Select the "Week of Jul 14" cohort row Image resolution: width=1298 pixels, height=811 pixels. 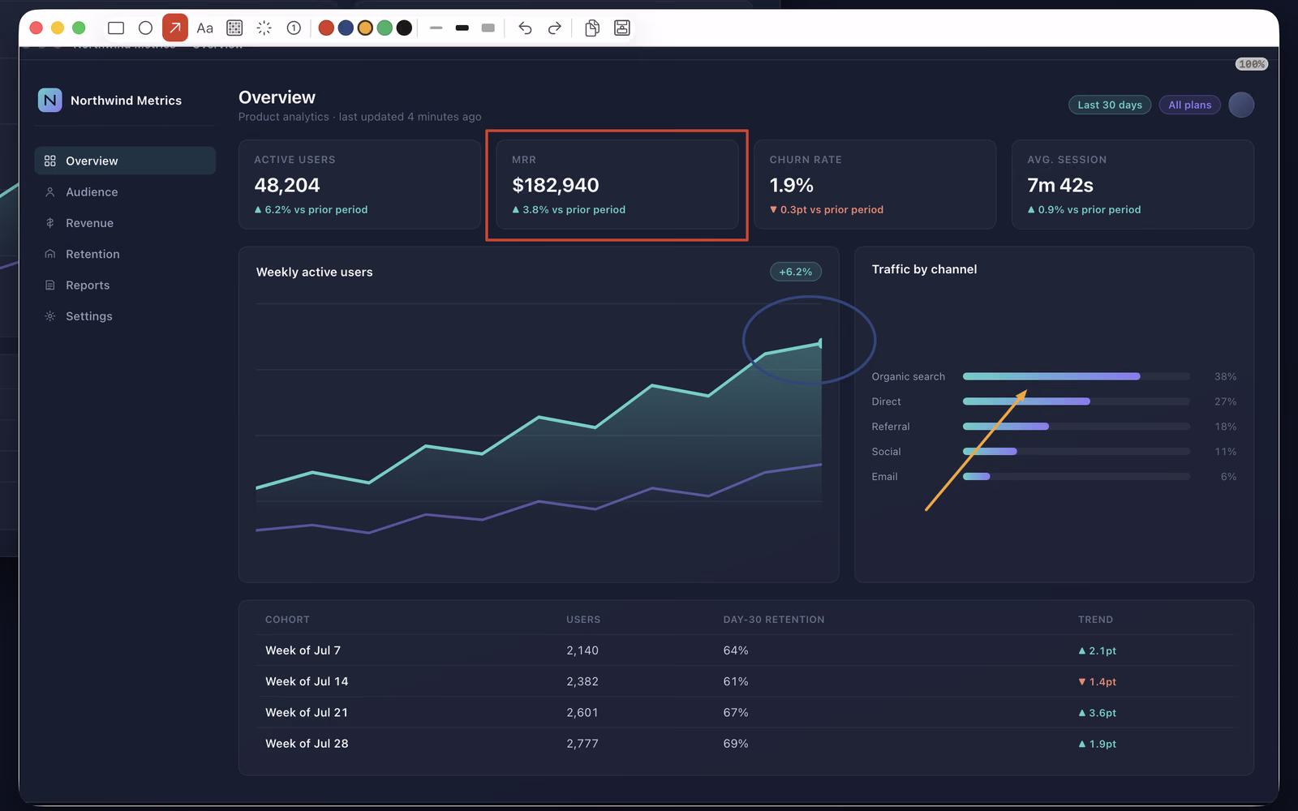(746, 681)
